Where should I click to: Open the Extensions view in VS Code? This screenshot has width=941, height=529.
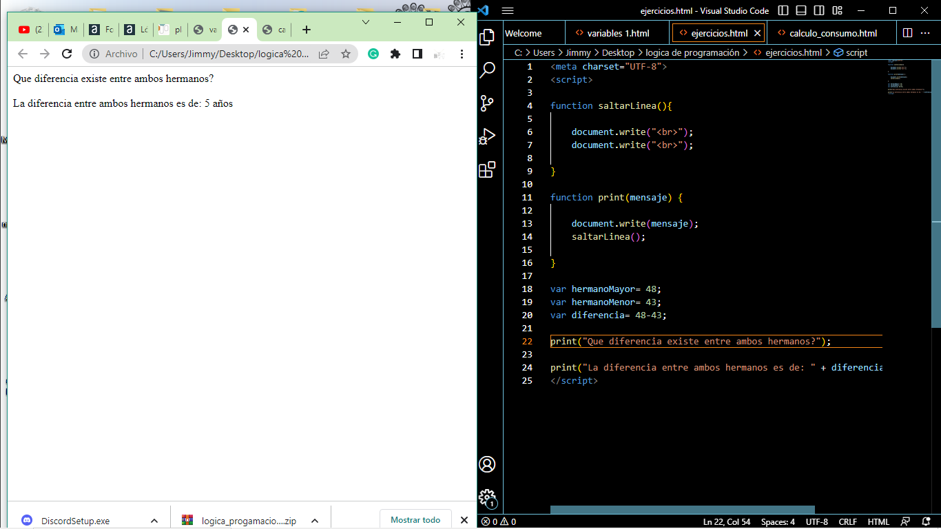(x=487, y=169)
